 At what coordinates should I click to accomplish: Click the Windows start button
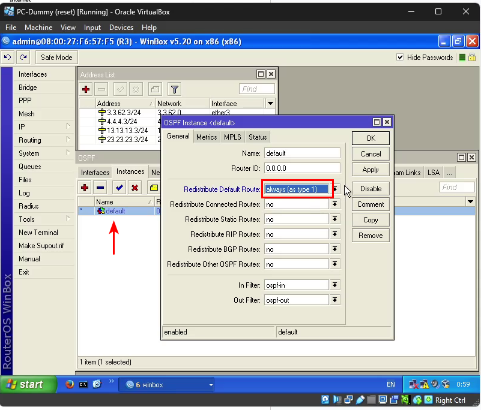[28, 384]
